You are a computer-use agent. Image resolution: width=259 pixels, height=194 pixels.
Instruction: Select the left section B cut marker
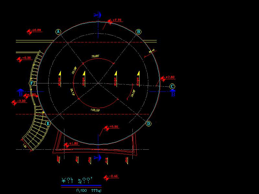coord(20,93)
